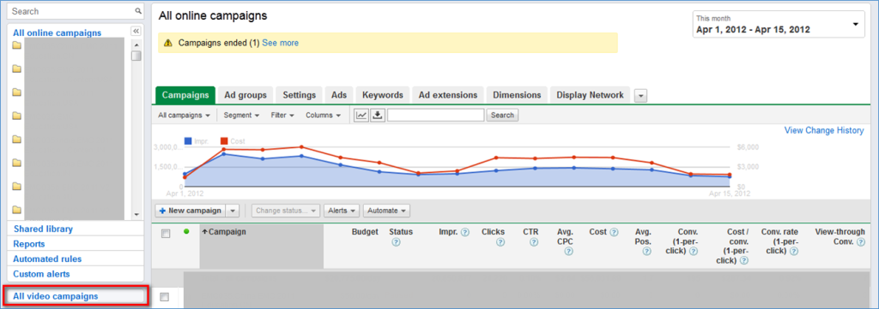The width and height of the screenshot is (879, 309).
Task: Click the View Change History link
Action: click(x=824, y=130)
